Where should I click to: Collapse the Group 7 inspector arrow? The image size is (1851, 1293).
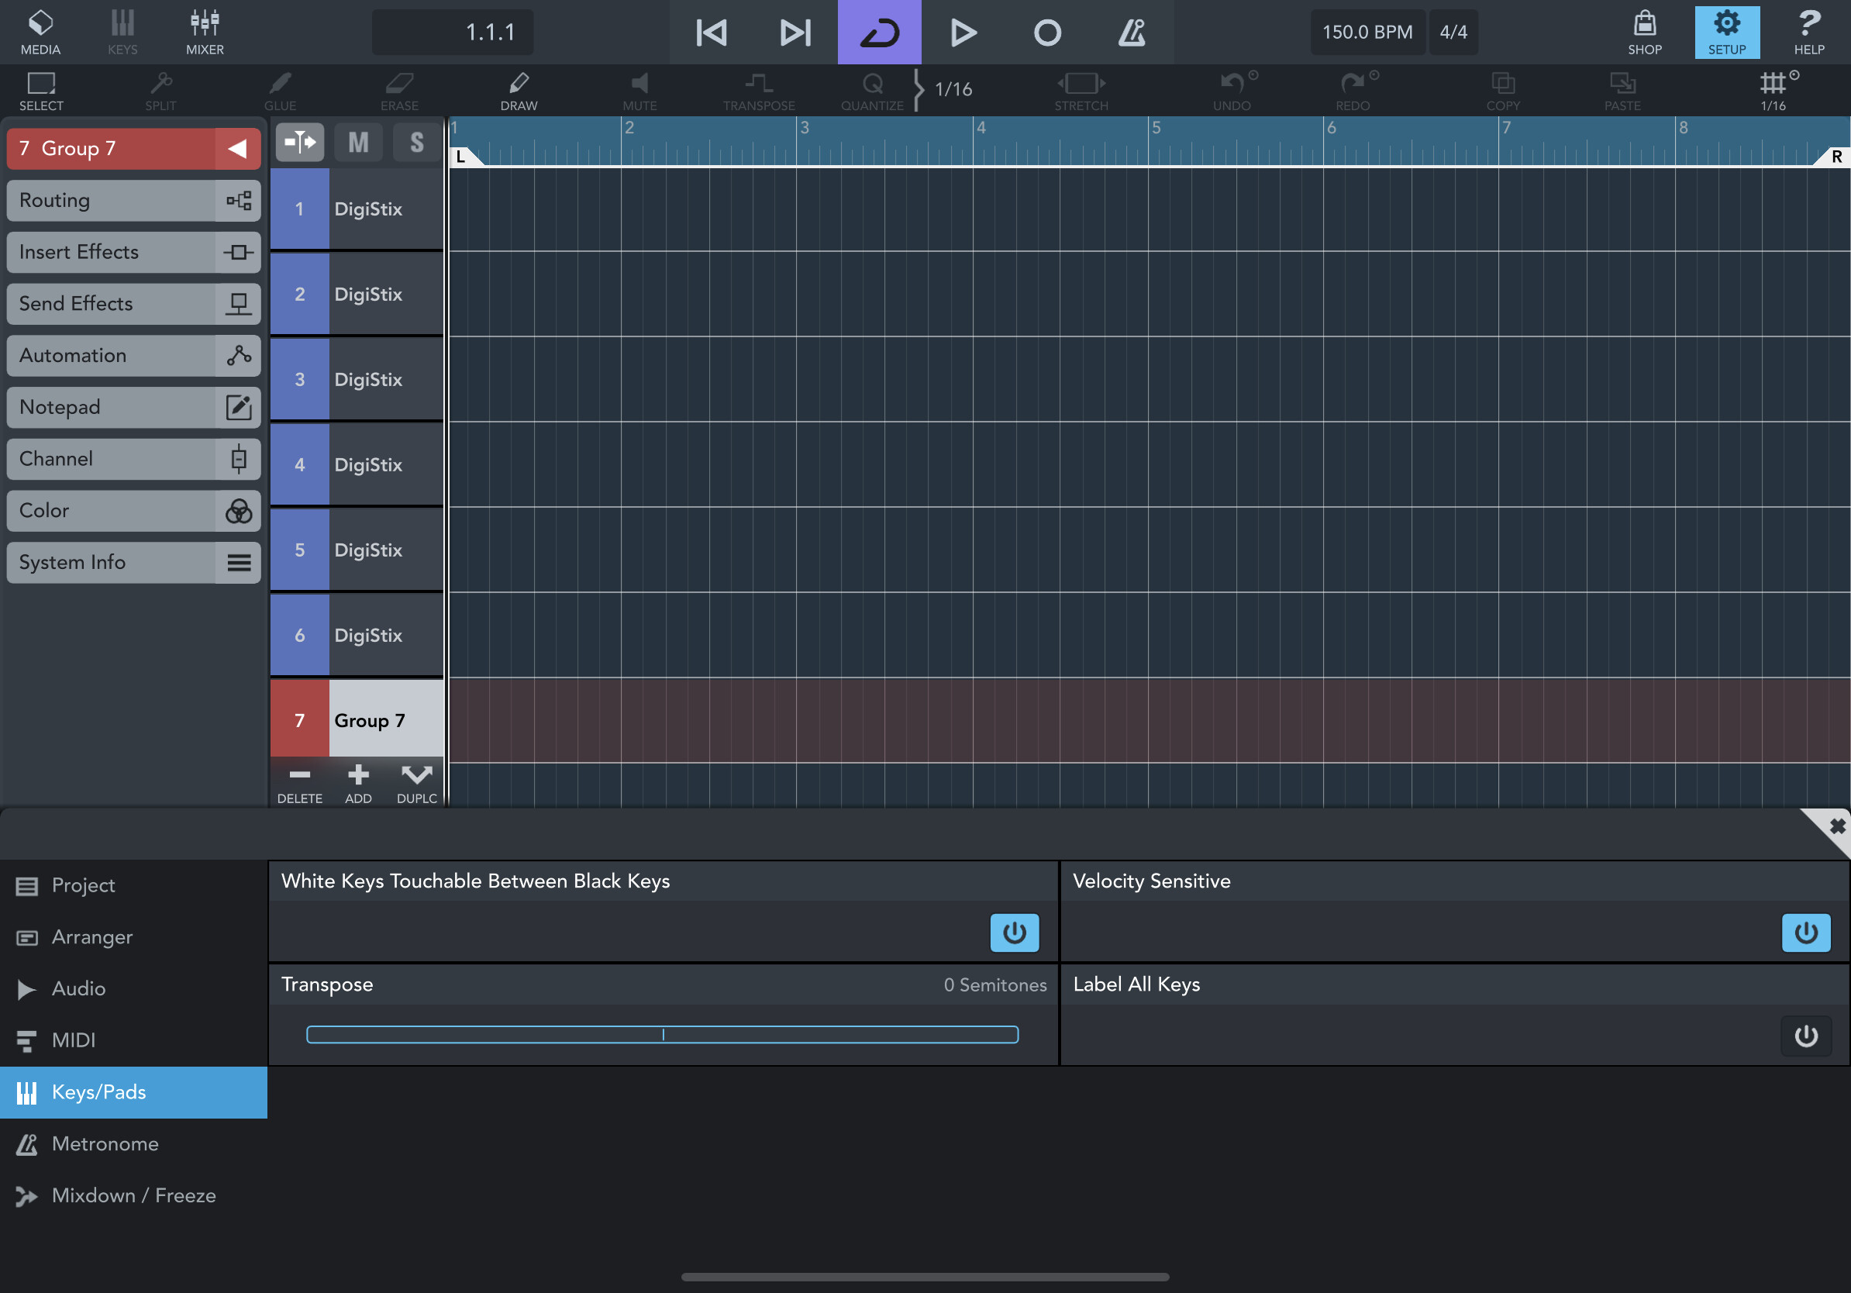[x=237, y=148]
